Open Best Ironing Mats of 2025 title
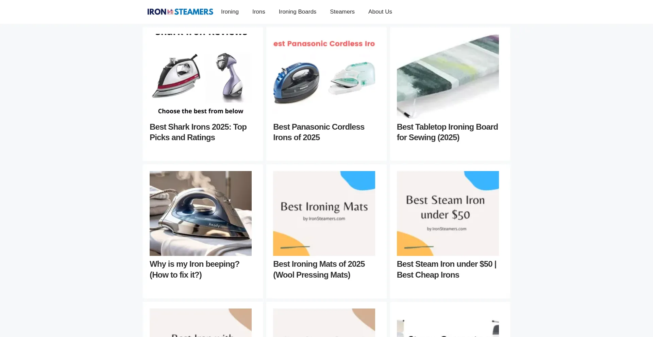The image size is (653, 337). [x=319, y=269]
